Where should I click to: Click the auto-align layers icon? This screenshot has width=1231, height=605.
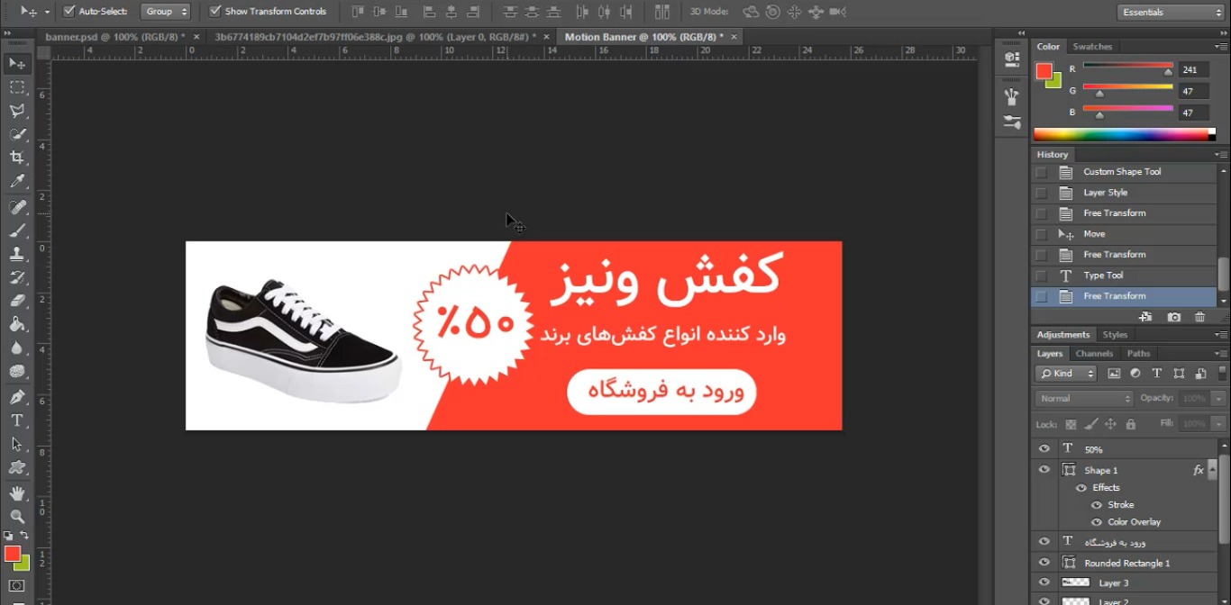662,12
